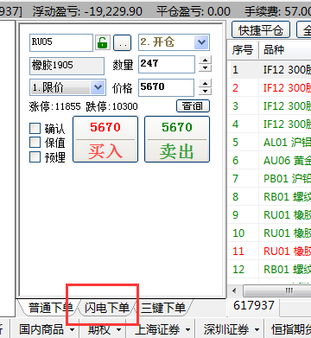Click the green lock icon beside RU05
311x338 pixels.
[103, 42]
